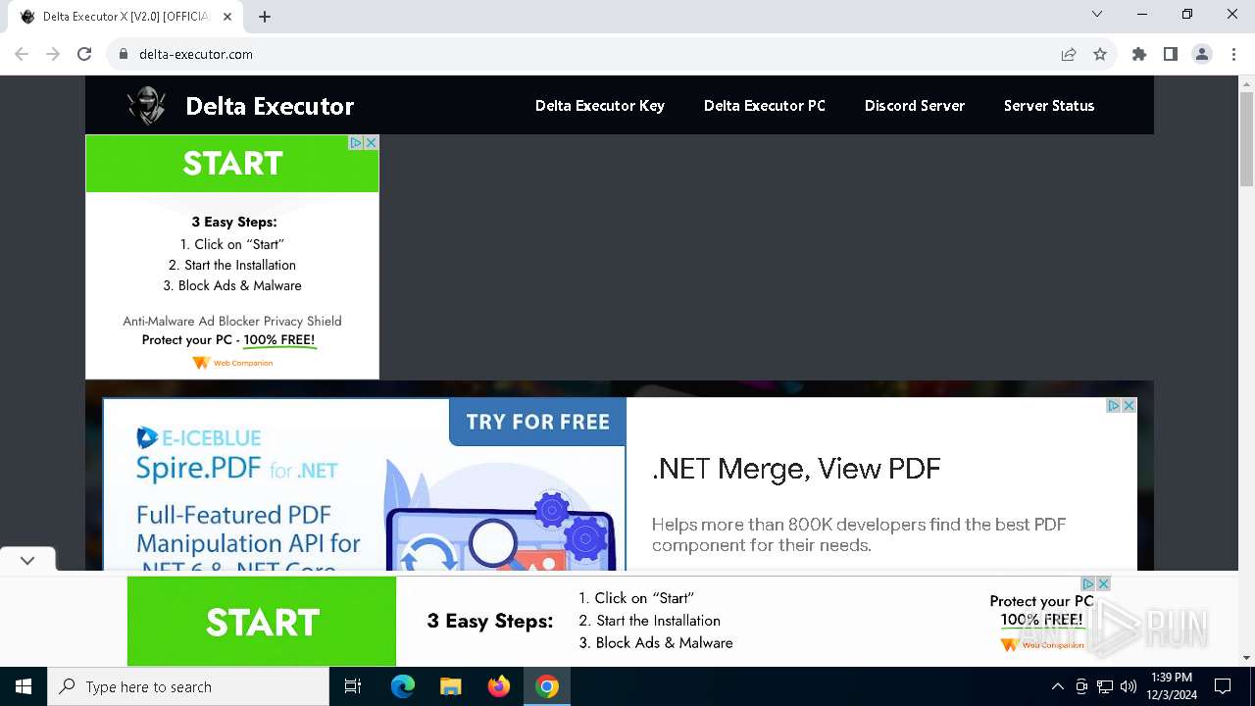Open the taskbar clock and date
The image size is (1255, 706).
tap(1172, 686)
